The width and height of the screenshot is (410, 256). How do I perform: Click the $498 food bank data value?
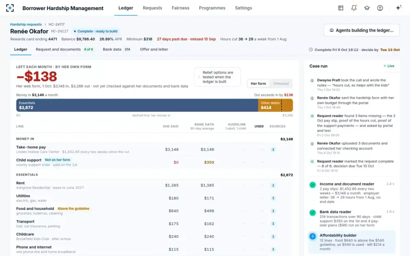pos(209,211)
